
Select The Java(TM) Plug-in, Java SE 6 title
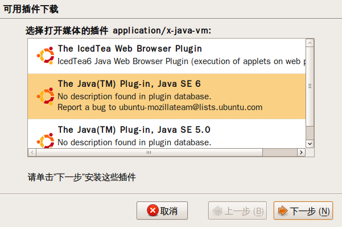[129, 84]
